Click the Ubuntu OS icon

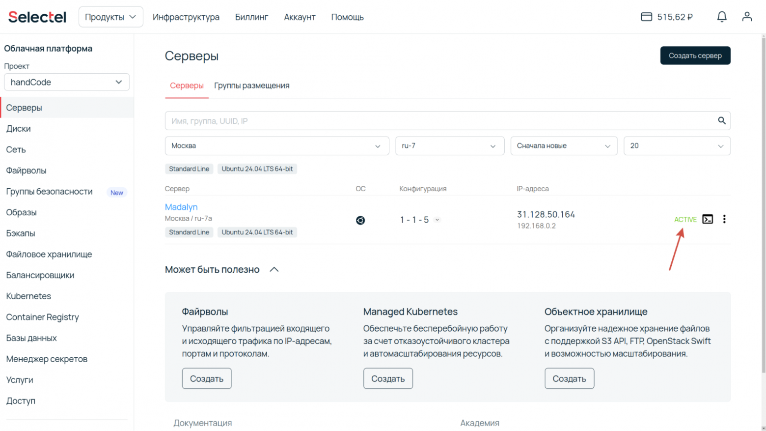pyautogui.click(x=360, y=220)
